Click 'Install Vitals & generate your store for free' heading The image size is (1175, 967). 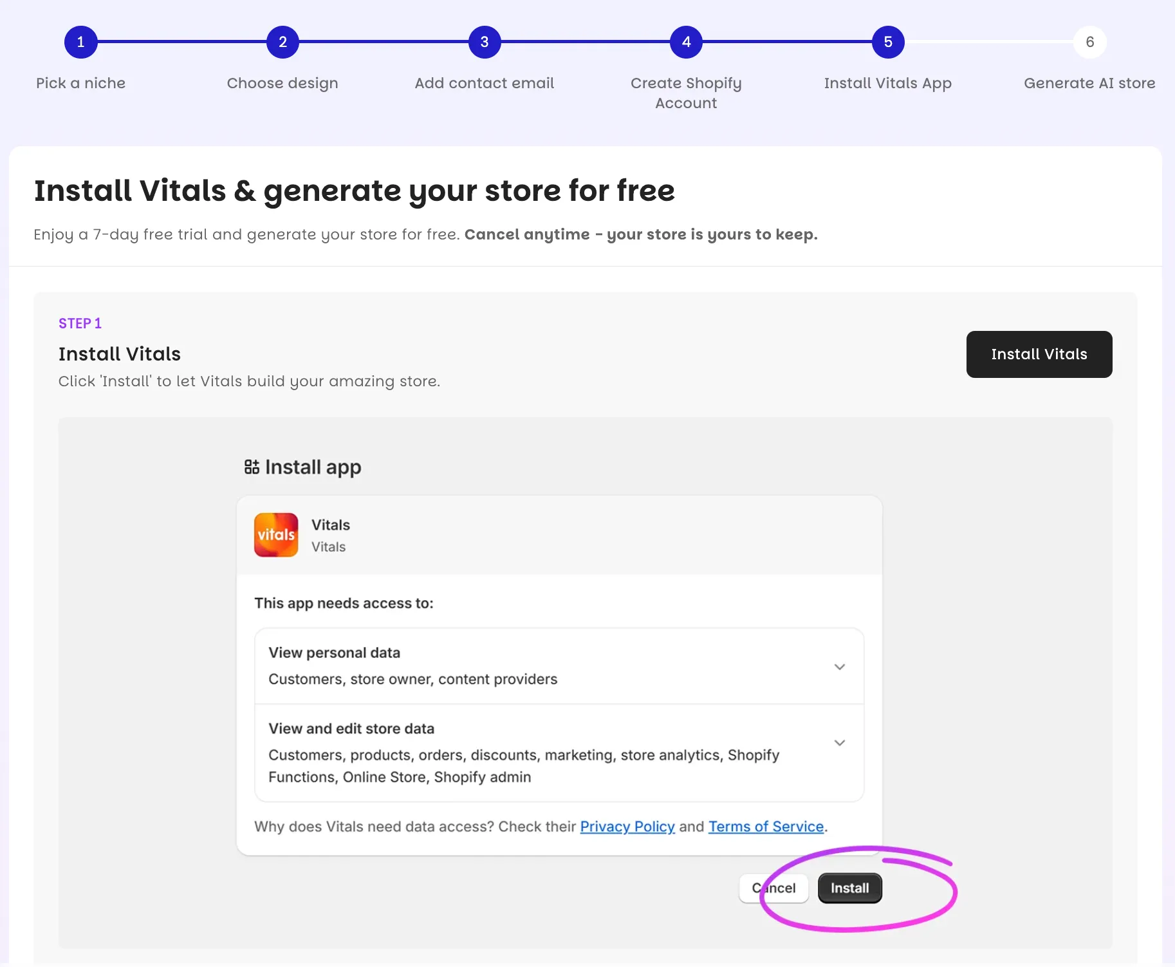click(x=355, y=191)
